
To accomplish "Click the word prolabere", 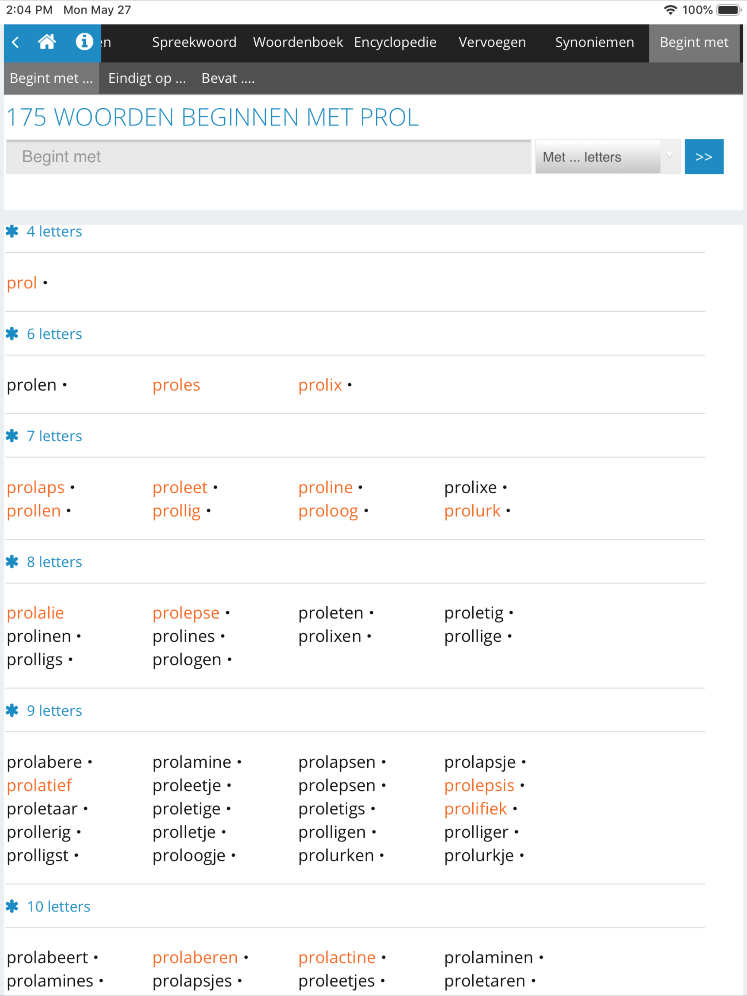I will [44, 762].
